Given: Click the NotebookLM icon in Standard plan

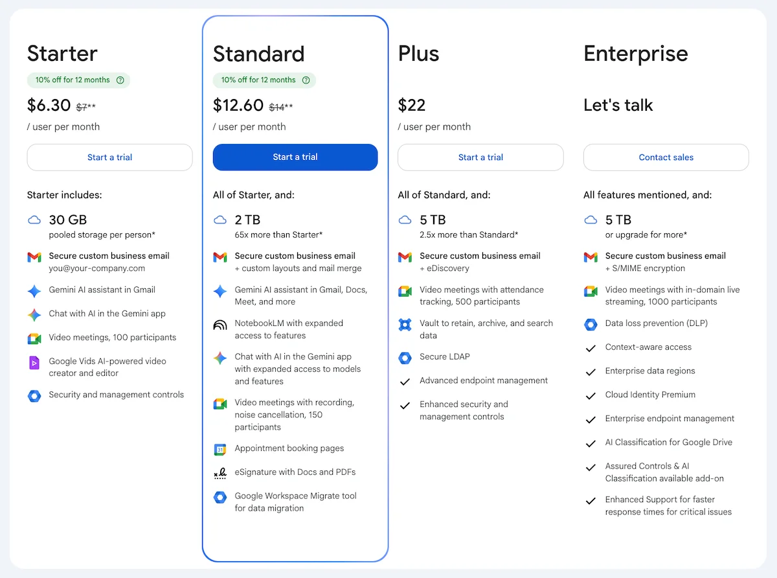Looking at the screenshot, I should (x=220, y=325).
